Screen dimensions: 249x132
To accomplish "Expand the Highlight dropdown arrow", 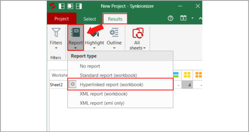I will (x=94, y=48).
